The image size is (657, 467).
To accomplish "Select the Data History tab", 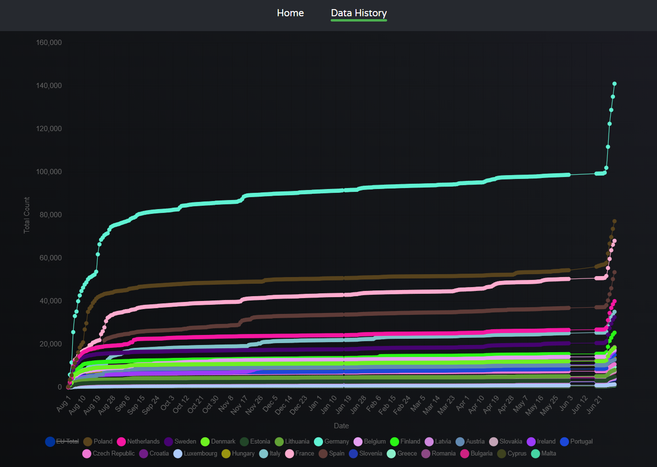I will [x=359, y=13].
